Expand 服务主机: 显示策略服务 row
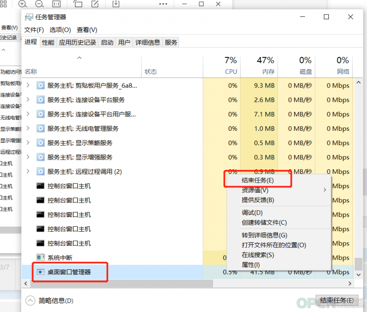Screen dimensions: 367x312 pos(28,142)
